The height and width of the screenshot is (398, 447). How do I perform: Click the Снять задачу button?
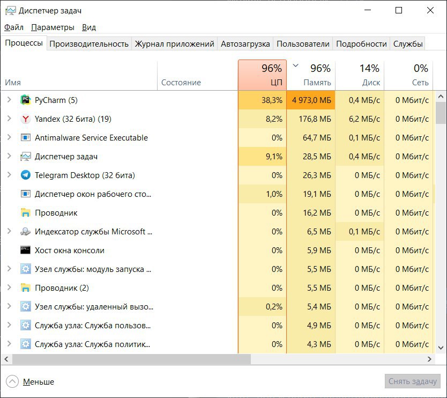pos(412,381)
